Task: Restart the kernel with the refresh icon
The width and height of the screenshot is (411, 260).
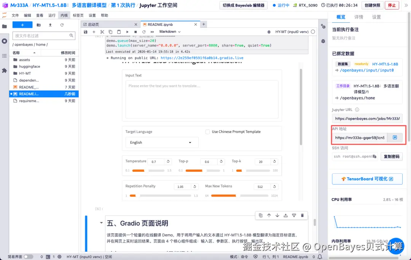Action: 144,32
